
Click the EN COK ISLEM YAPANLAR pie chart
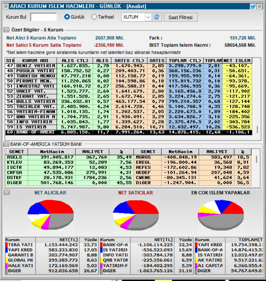coord(221,215)
